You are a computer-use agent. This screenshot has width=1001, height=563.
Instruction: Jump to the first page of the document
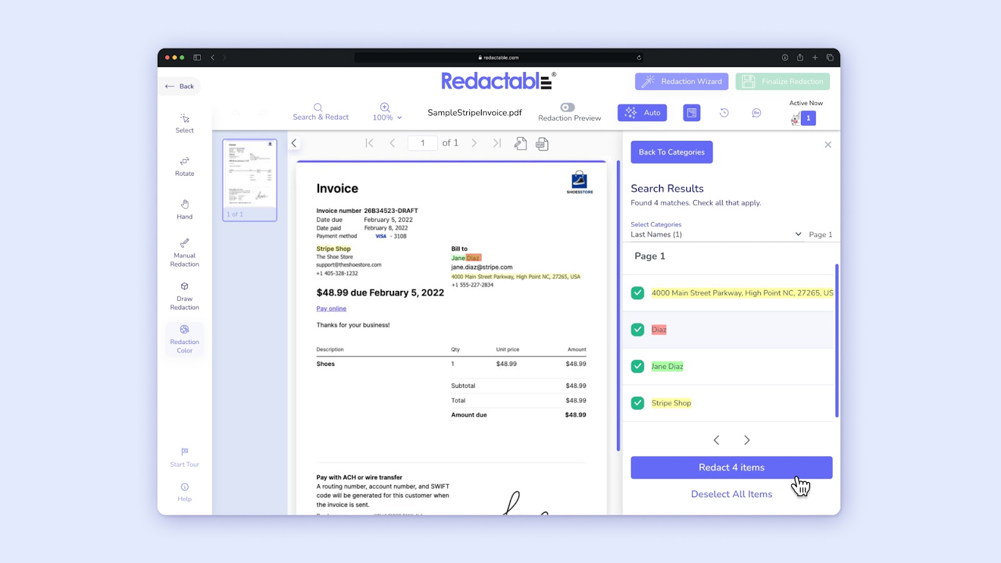click(x=369, y=143)
